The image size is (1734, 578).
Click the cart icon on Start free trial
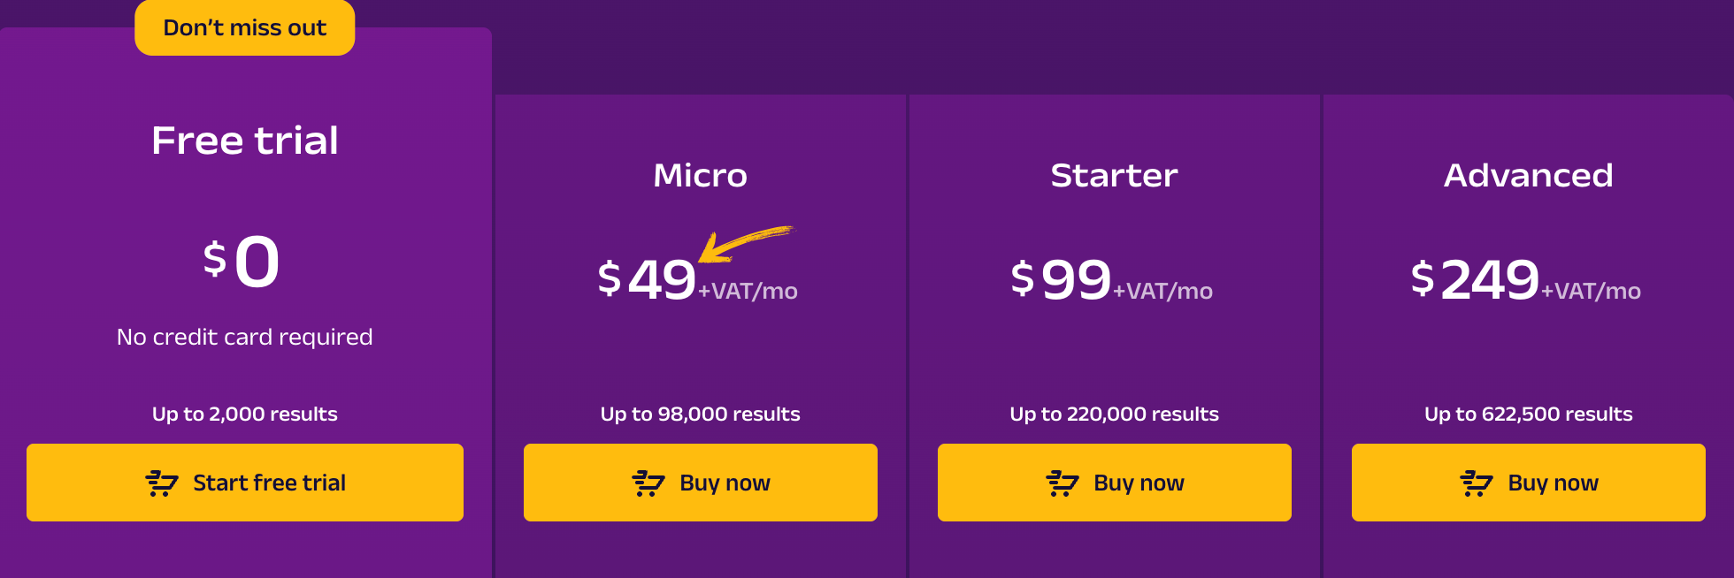(162, 483)
